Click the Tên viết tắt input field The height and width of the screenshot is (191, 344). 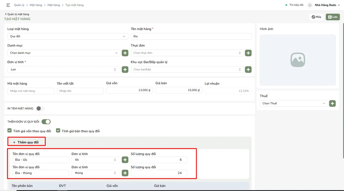pyautogui.click(x=80, y=91)
